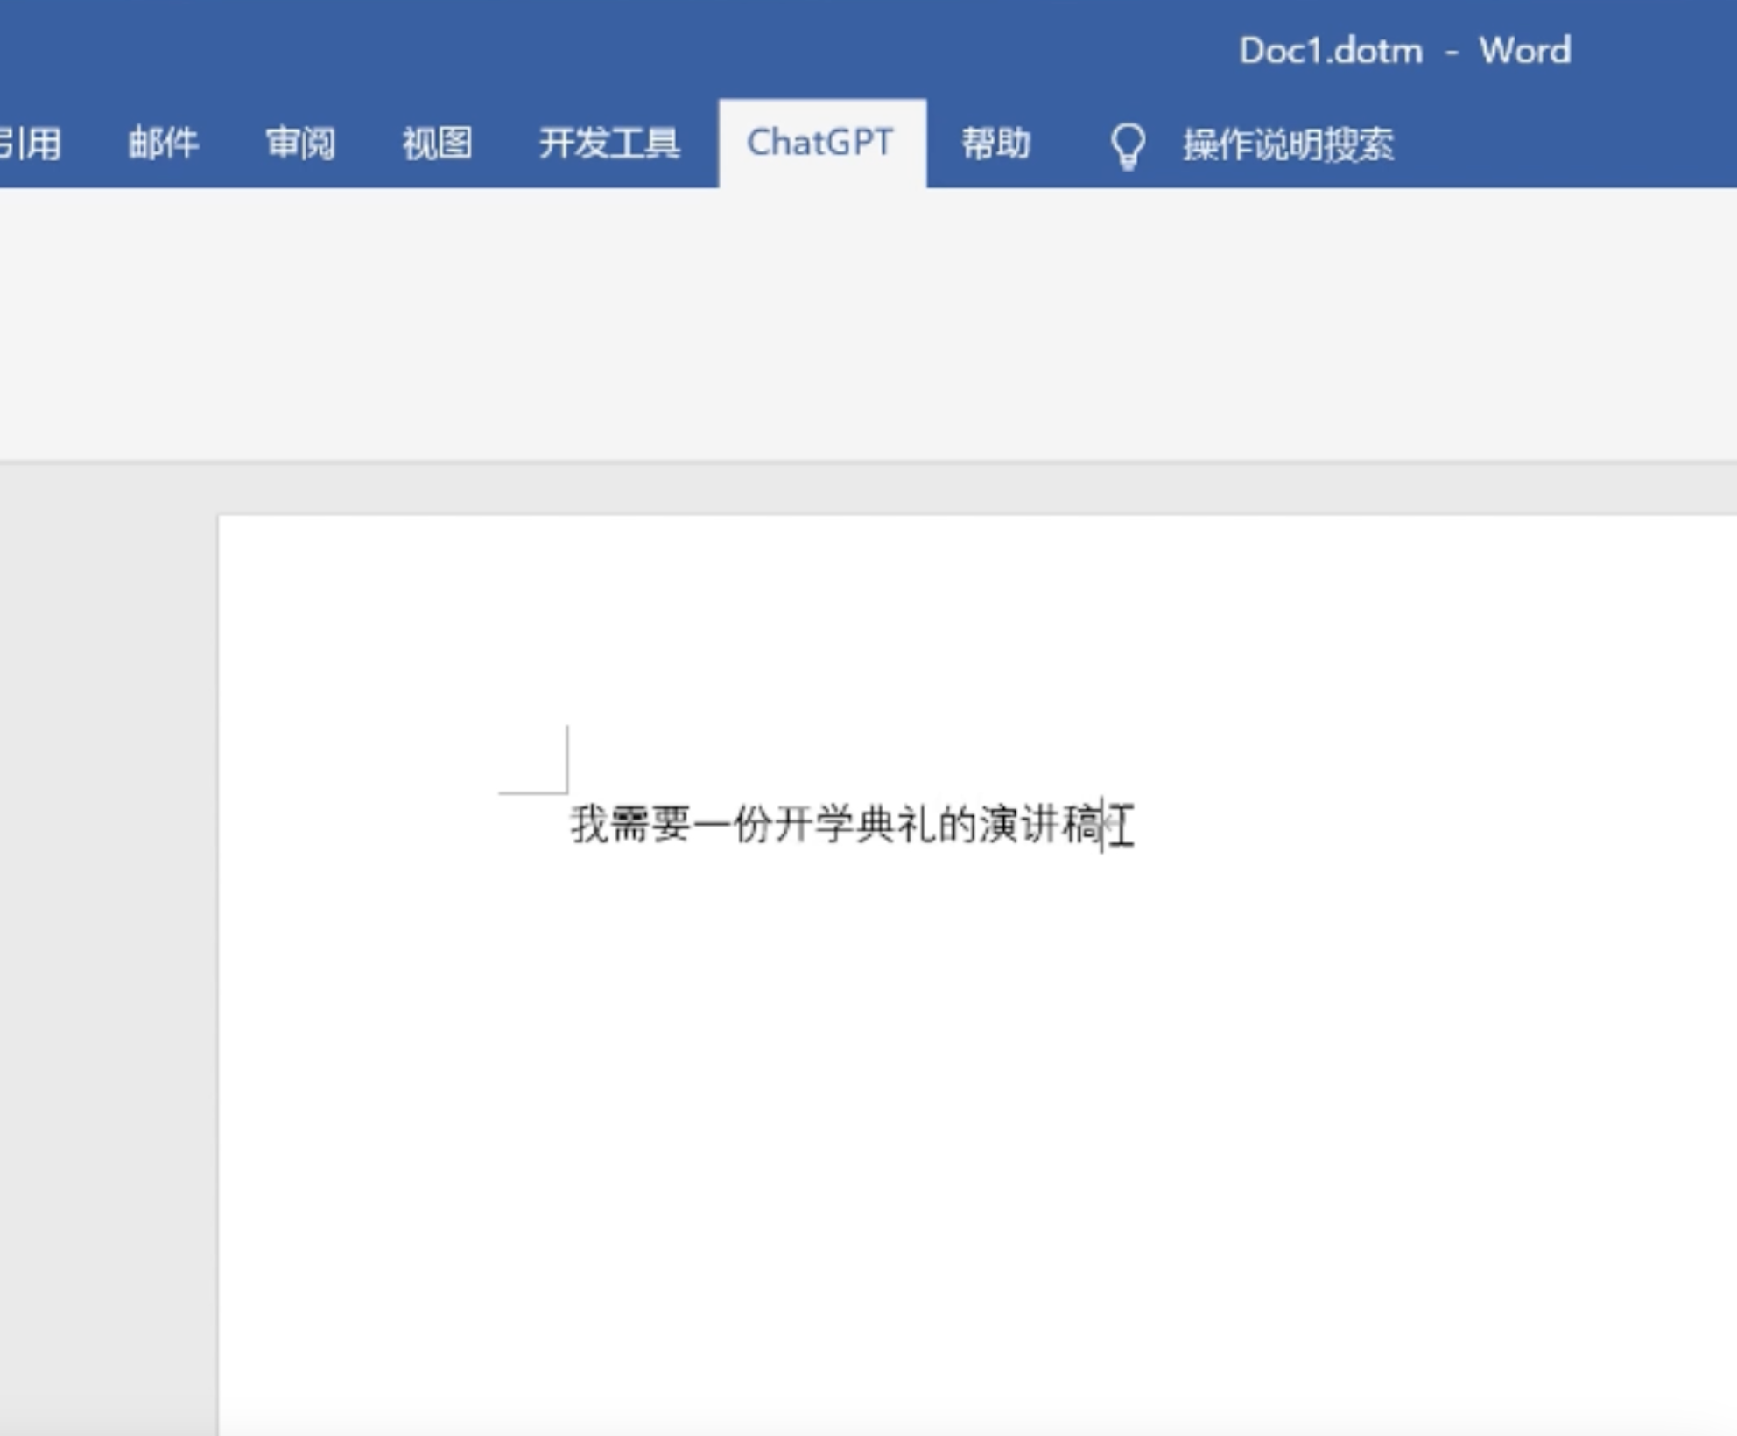Viewport: 1737px width, 1436px height.
Task: Focus the 操作说明搜索 search box
Action: pos(1288,144)
